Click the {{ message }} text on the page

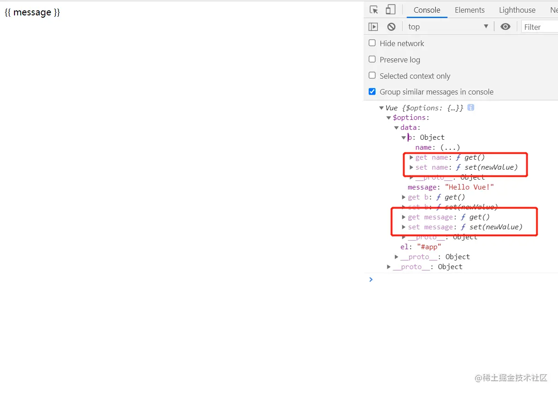coord(32,12)
